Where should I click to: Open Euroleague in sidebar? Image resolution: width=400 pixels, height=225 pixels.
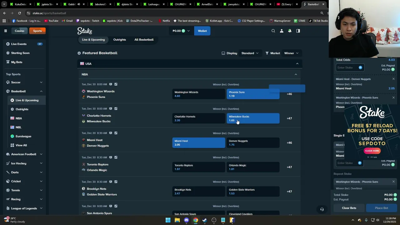tap(27, 137)
